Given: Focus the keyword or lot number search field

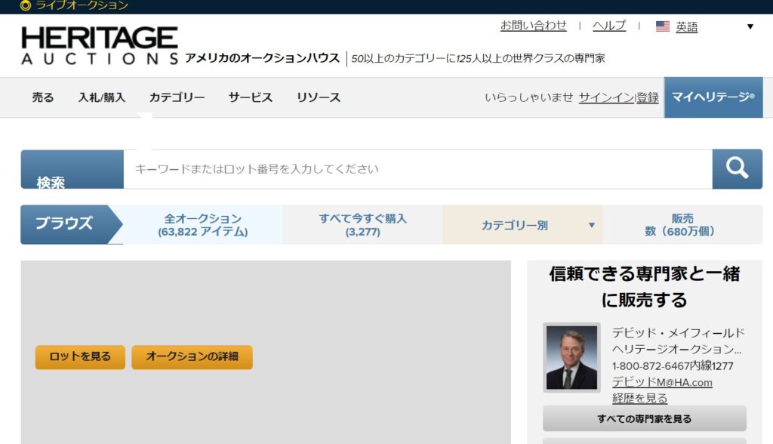Looking at the screenshot, I should coord(417,168).
